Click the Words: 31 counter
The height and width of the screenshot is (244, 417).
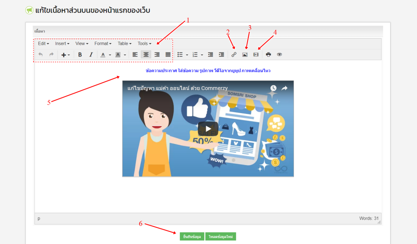point(369,218)
